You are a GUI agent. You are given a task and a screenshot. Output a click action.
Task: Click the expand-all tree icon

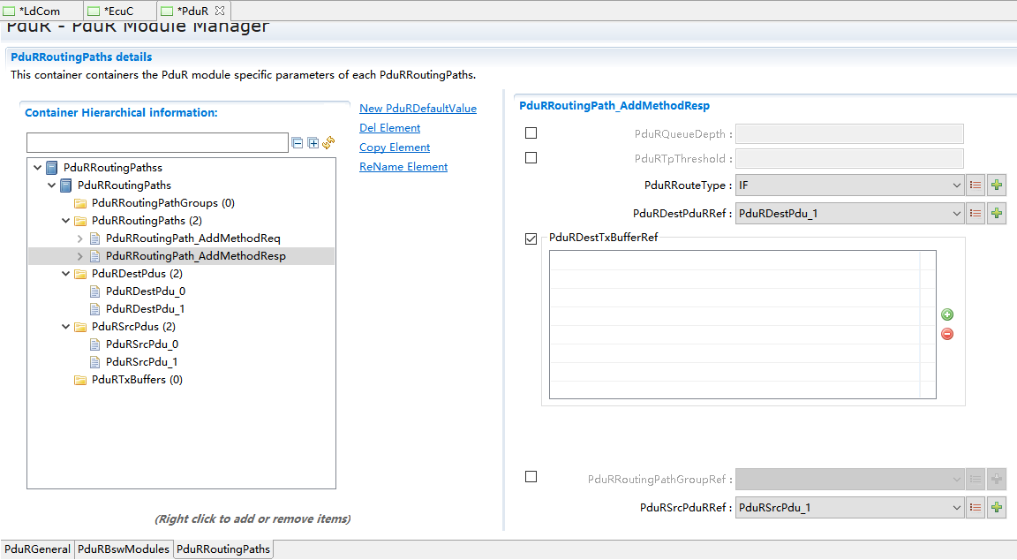(x=313, y=143)
